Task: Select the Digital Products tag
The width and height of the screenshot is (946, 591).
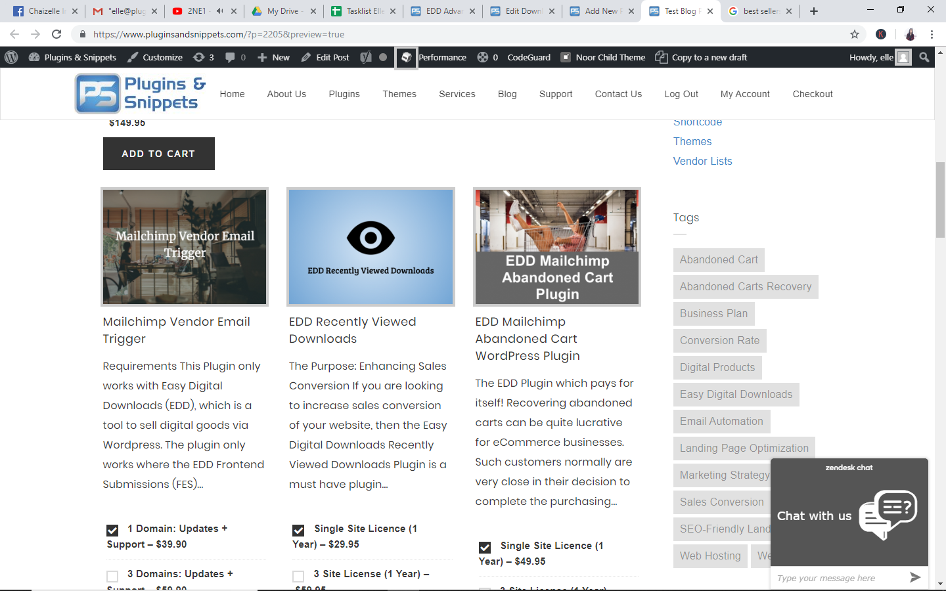Action: [717, 368]
